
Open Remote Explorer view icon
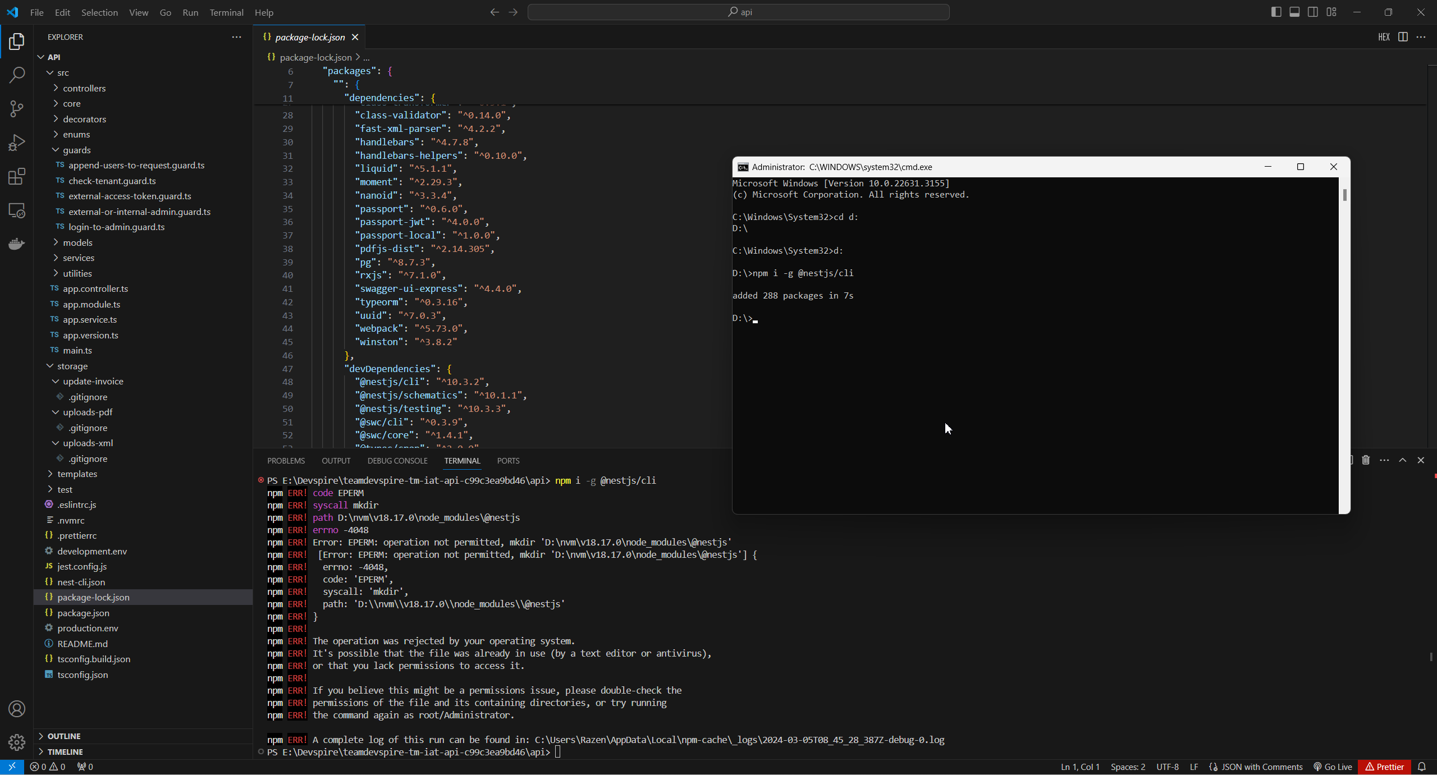(17, 210)
